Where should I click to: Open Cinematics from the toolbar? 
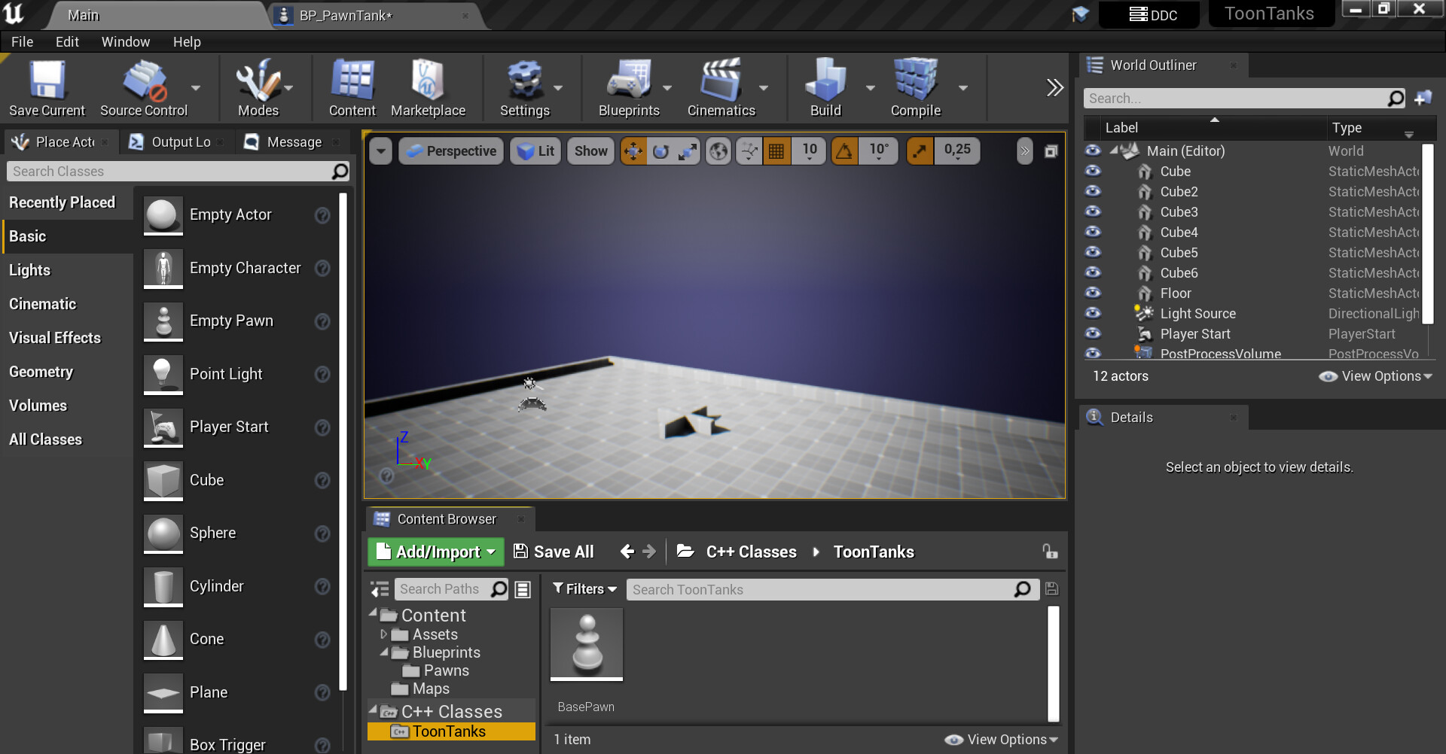pyautogui.click(x=721, y=87)
